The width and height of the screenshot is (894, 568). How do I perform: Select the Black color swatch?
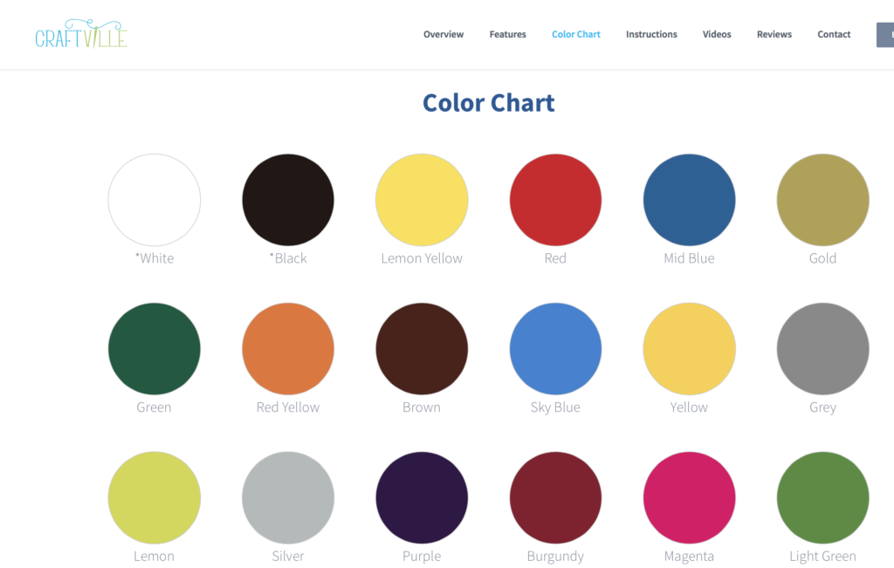(288, 200)
